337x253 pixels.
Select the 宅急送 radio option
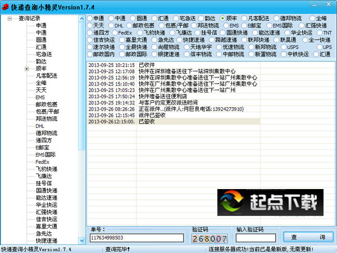coord(176,19)
